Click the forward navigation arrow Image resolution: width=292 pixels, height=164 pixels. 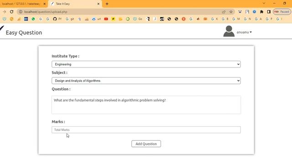coord(4,12)
